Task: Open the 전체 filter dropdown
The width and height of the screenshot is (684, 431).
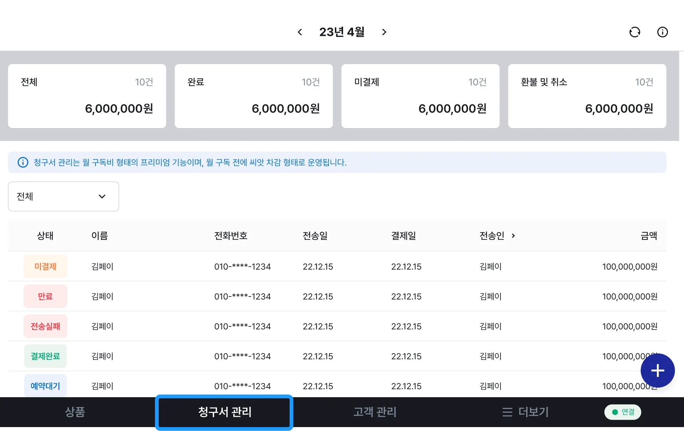Action: (x=63, y=196)
